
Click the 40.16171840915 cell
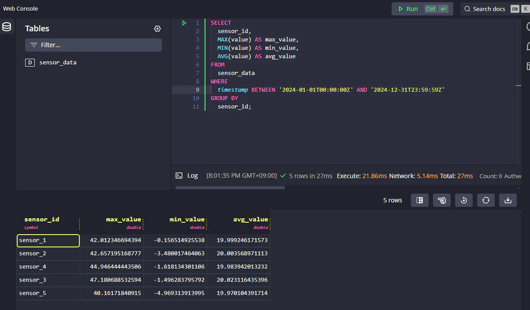pos(112,294)
